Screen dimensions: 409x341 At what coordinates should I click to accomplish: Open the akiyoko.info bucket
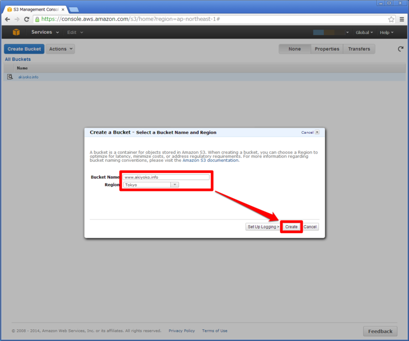[x=28, y=77]
